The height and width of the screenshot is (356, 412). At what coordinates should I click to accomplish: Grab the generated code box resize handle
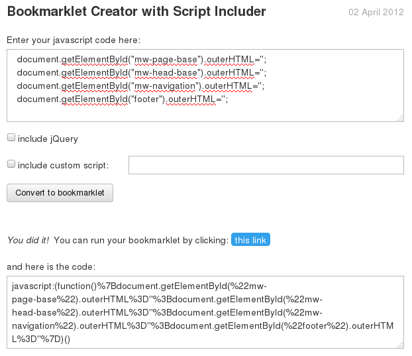click(400, 345)
